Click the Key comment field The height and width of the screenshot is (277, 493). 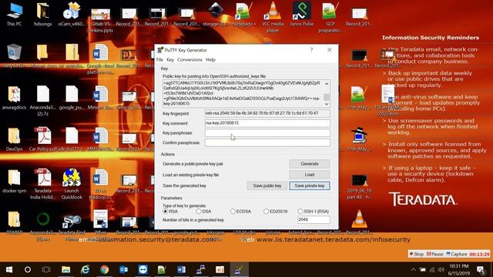267,123
